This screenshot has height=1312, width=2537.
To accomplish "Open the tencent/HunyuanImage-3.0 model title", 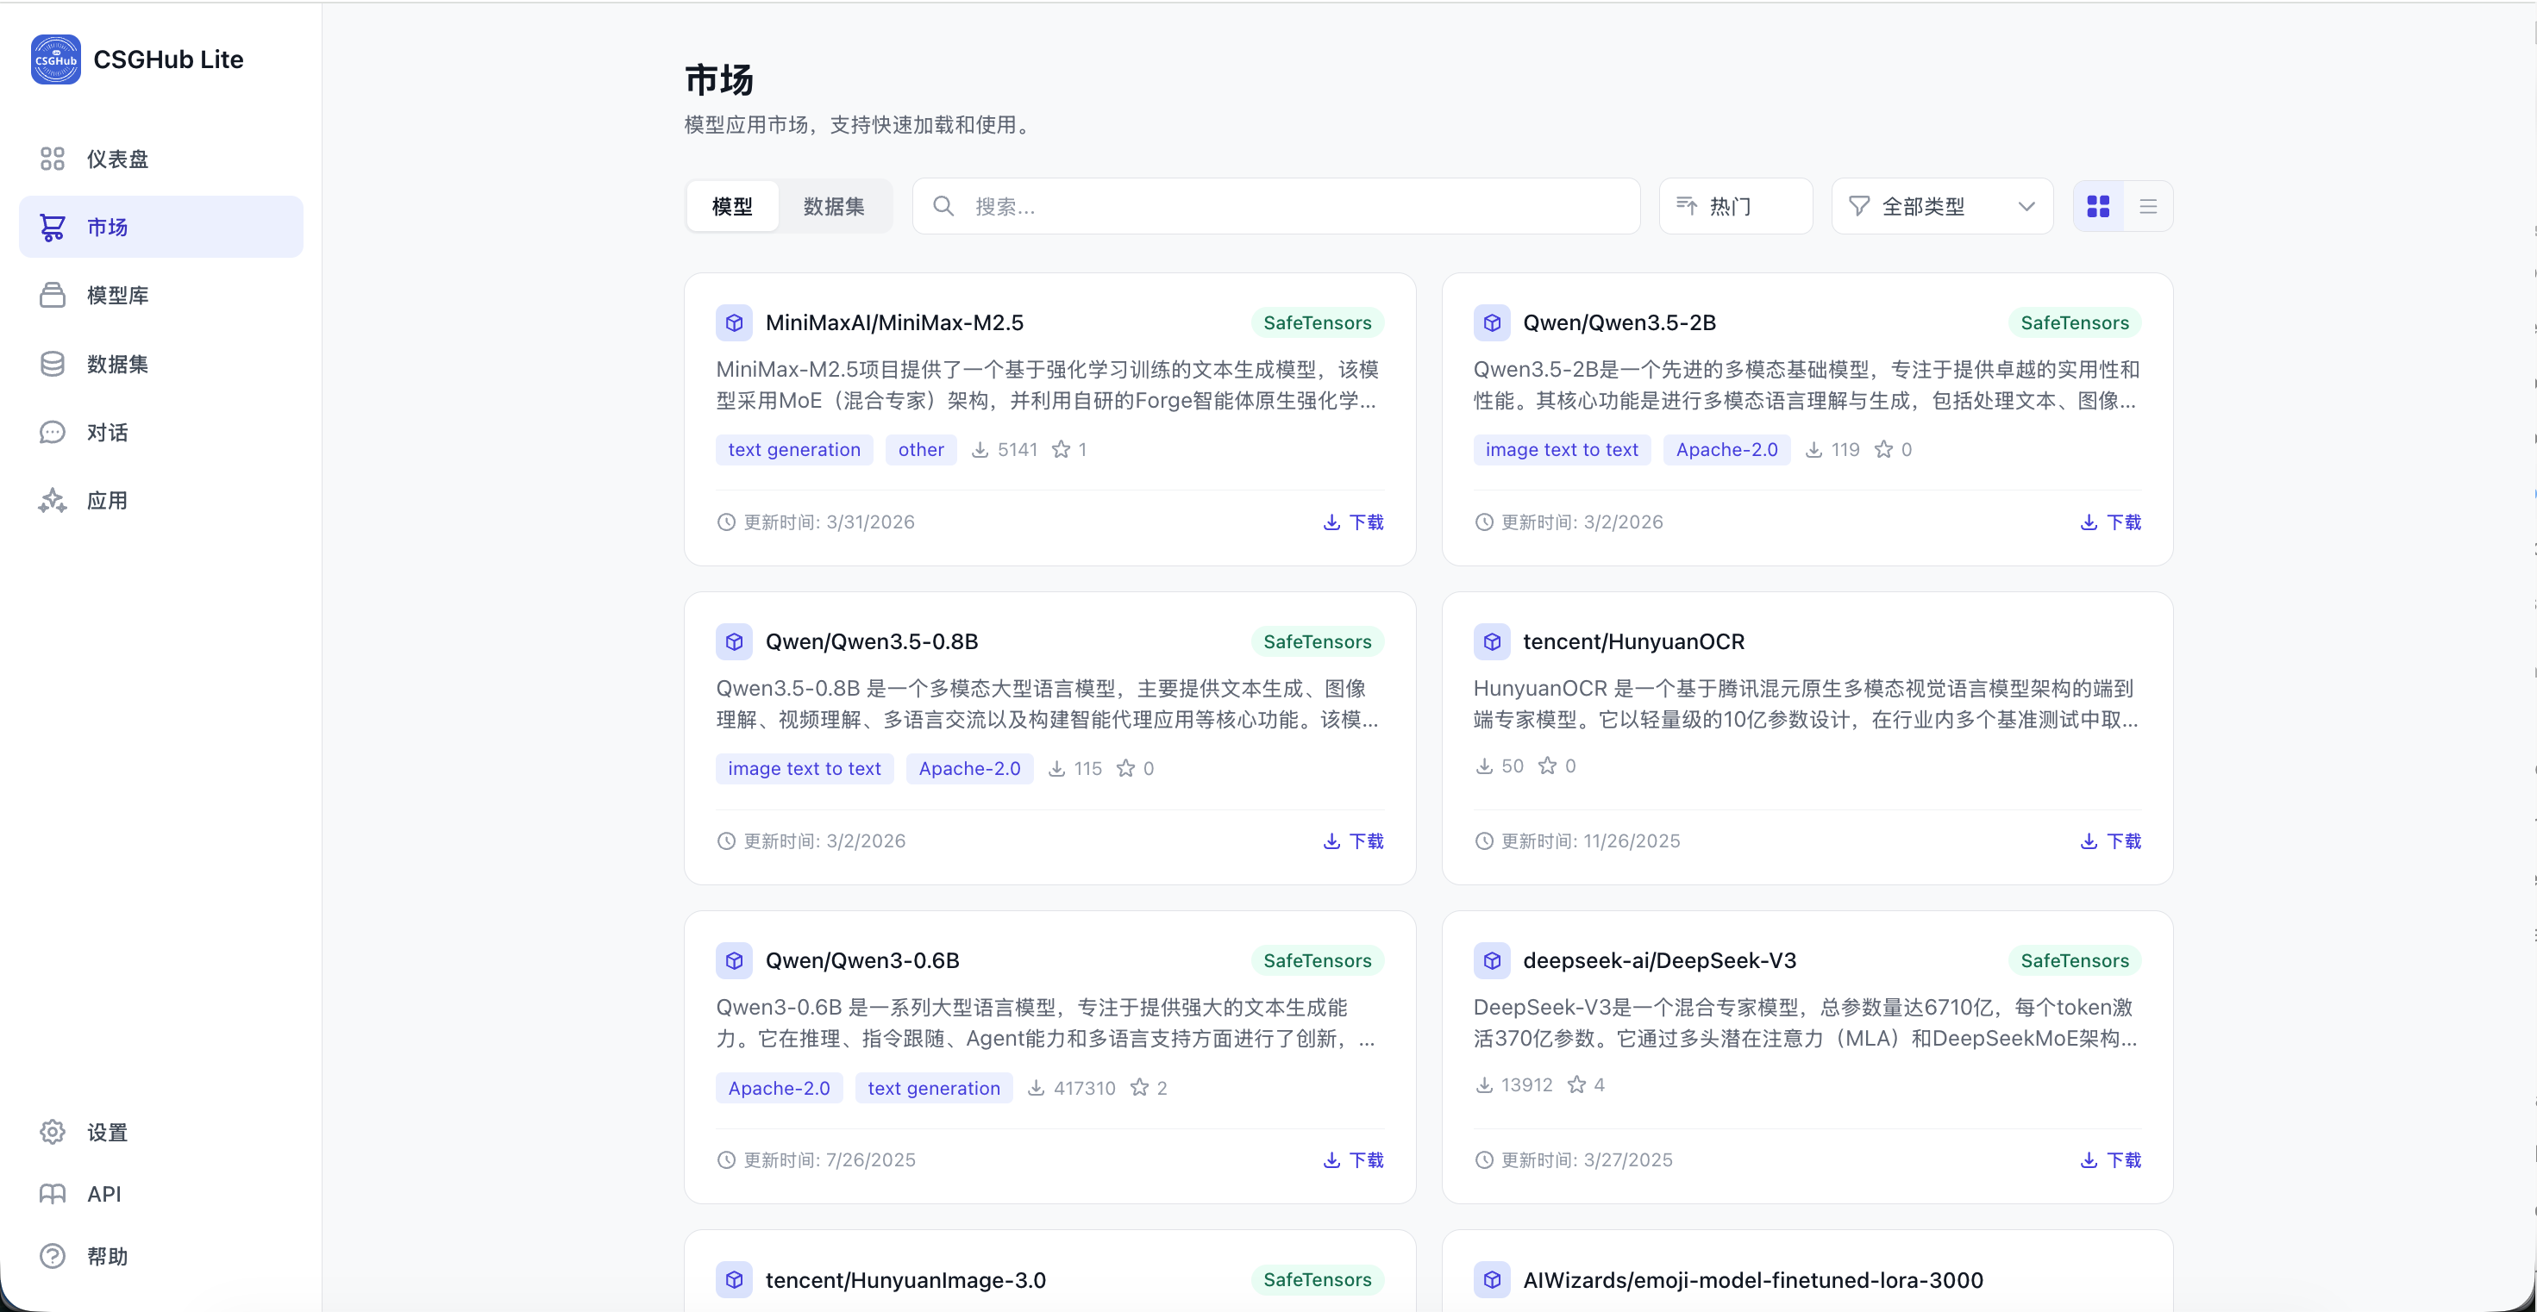I will click(905, 1280).
